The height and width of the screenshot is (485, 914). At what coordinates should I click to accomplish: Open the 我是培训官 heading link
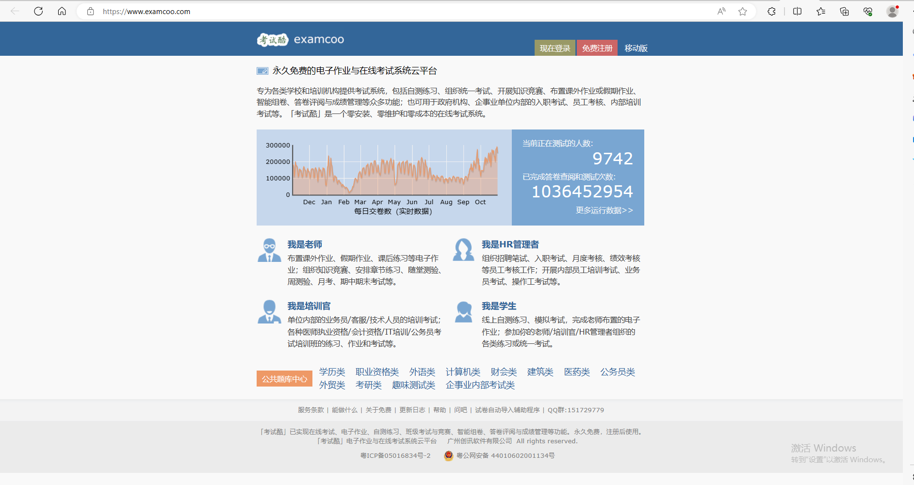coord(309,306)
